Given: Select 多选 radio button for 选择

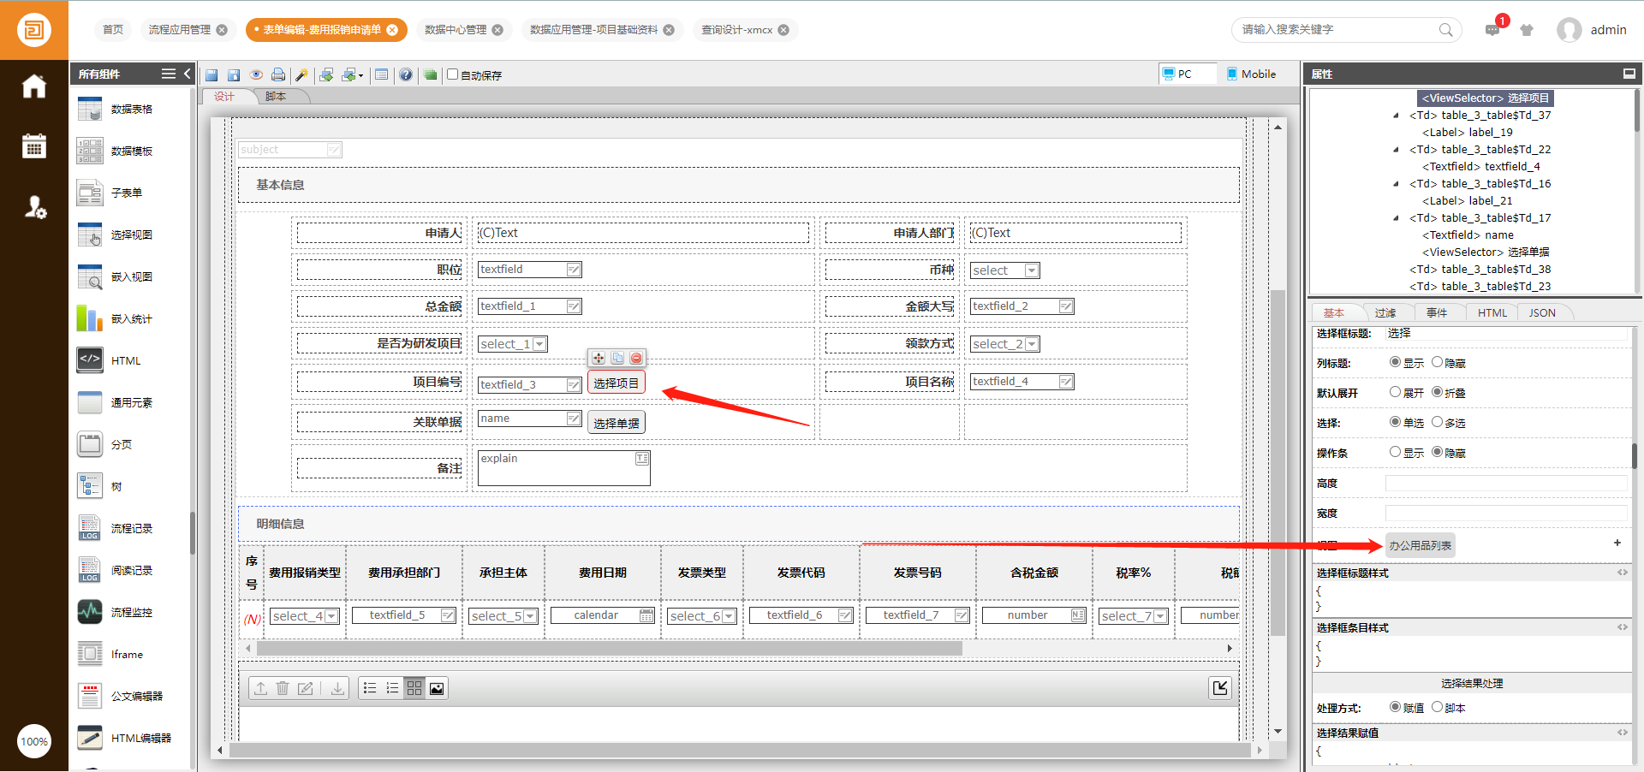Looking at the screenshot, I should [1438, 422].
